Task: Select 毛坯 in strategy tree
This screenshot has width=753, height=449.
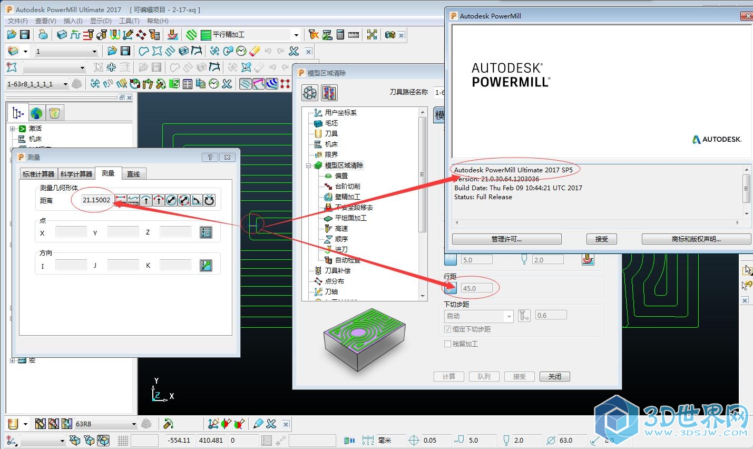Action: point(331,123)
